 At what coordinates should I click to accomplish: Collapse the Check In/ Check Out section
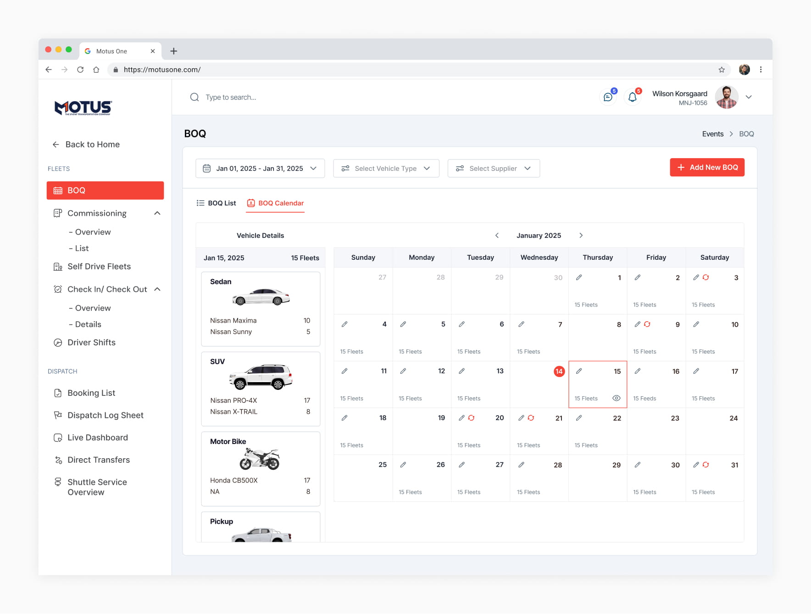point(157,289)
